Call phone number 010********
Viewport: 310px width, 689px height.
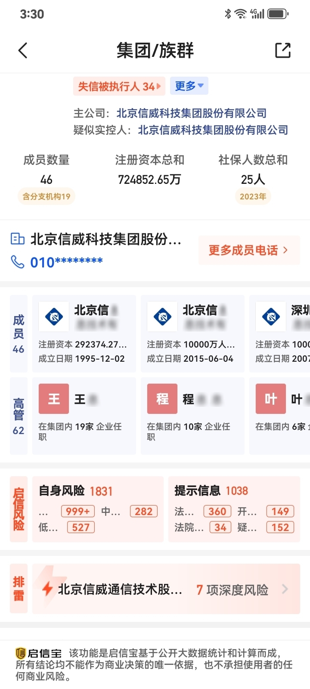tap(66, 262)
